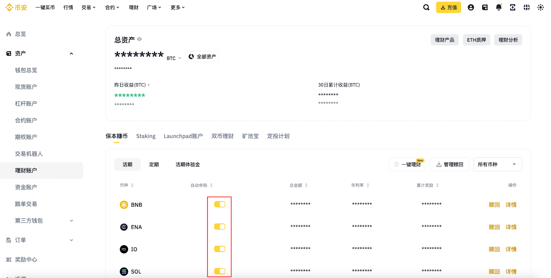This screenshot has height=278, width=551.
Task: Click the IO coin icon
Action: pos(124,249)
